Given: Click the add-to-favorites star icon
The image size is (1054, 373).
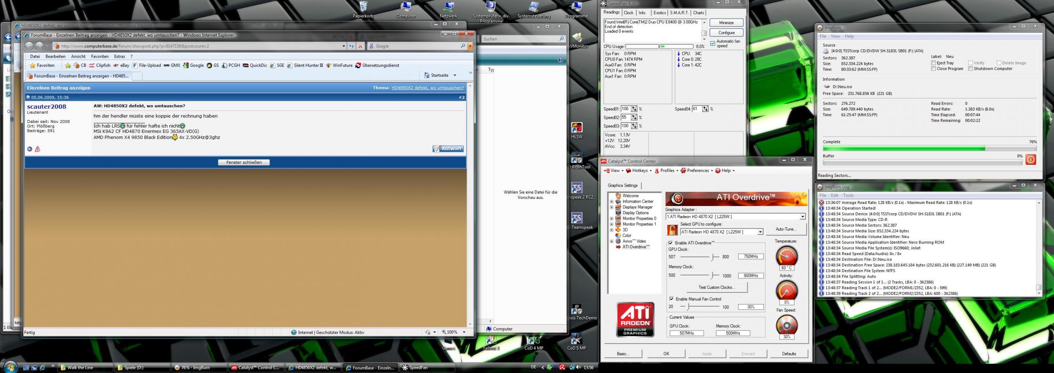Looking at the screenshot, I should coord(68,65).
